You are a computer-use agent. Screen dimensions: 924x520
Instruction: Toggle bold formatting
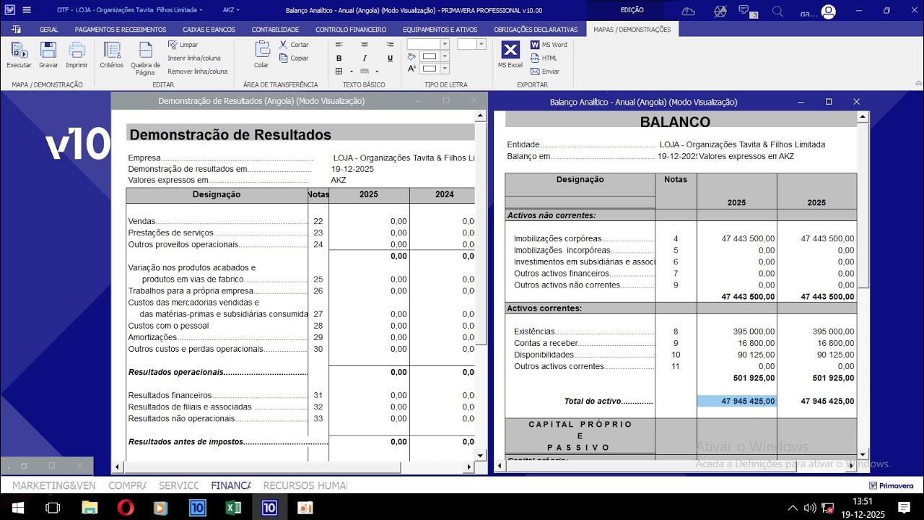[339, 58]
